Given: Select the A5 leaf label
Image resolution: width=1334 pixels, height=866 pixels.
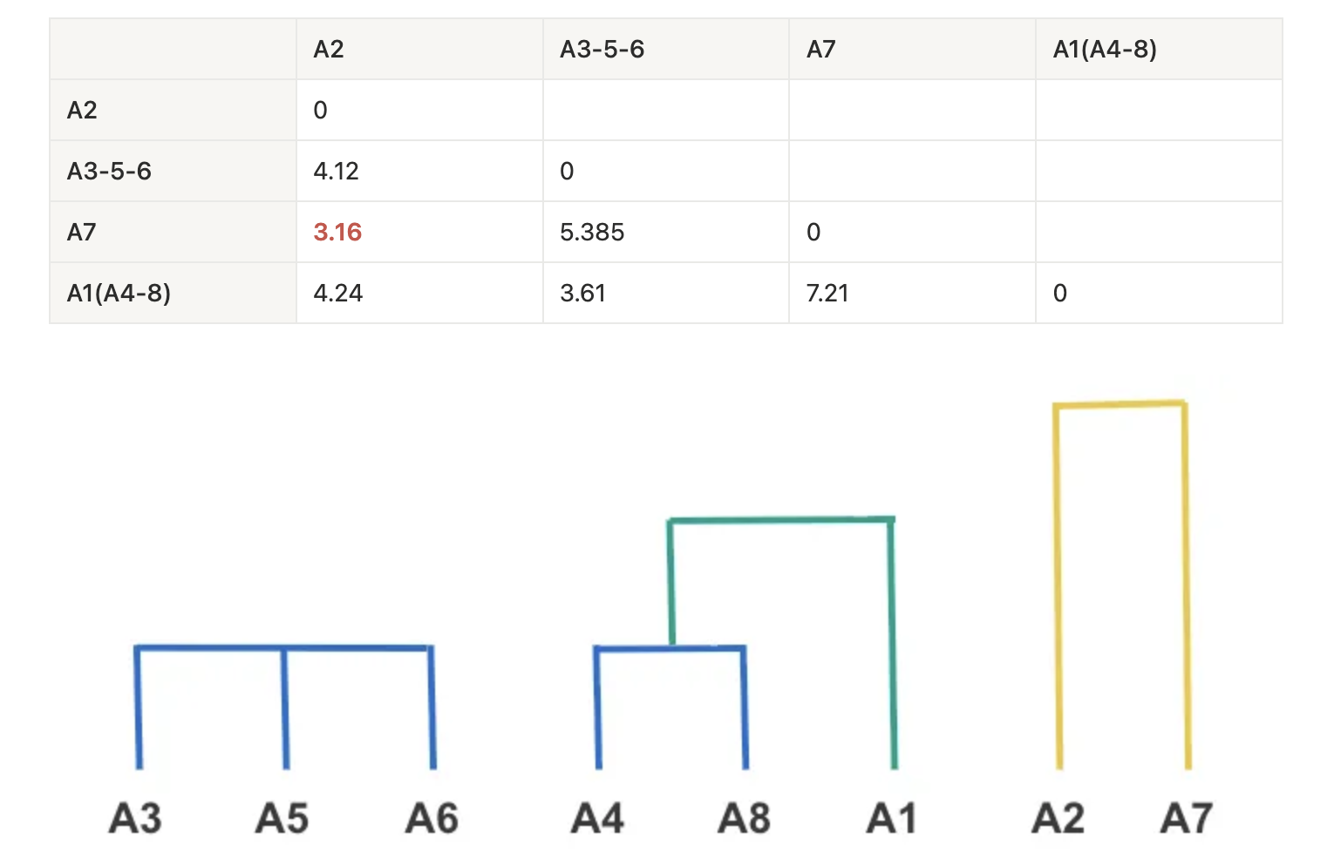Looking at the screenshot, I should 282,819.
